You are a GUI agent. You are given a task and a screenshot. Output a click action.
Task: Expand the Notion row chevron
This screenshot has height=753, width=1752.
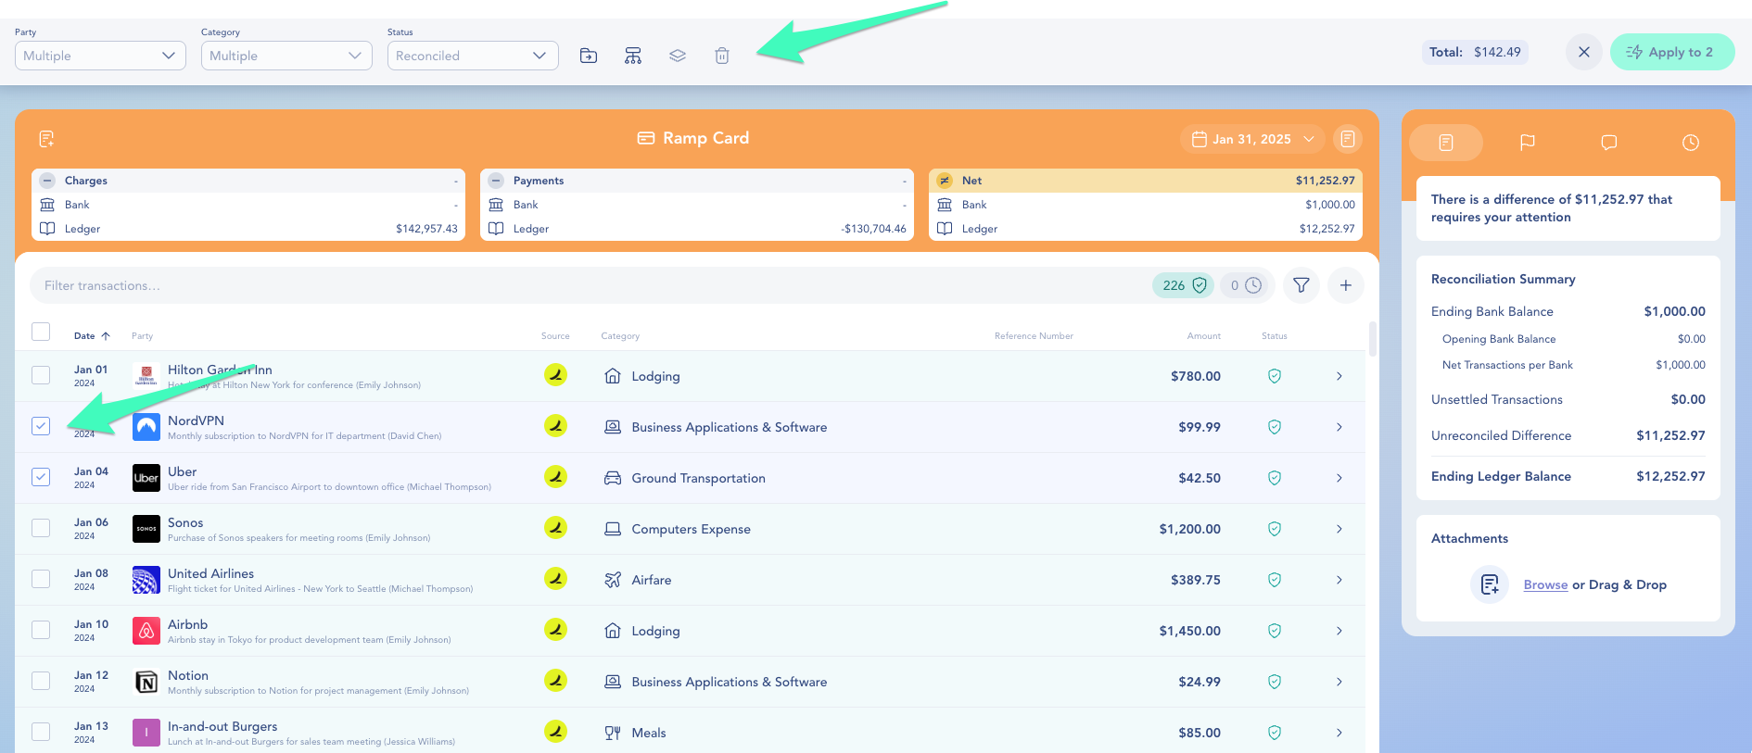1339,682
